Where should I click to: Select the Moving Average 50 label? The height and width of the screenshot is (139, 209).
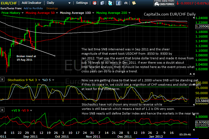click(40, 13)
